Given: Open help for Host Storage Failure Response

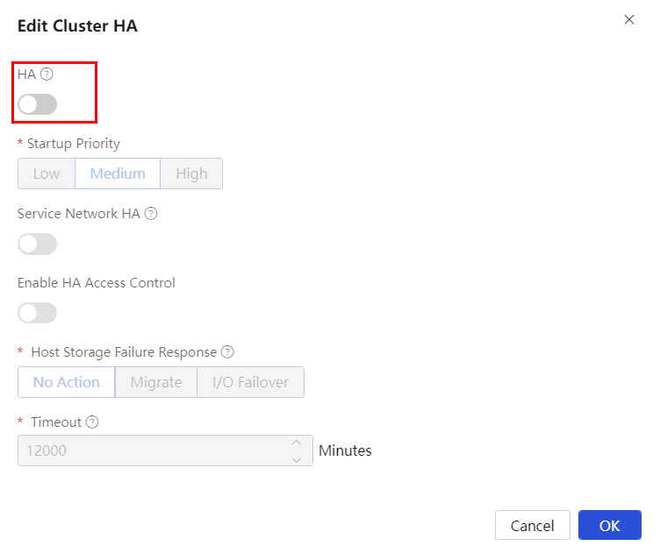Looking at the screenshot, I should [x=227, y=351].
